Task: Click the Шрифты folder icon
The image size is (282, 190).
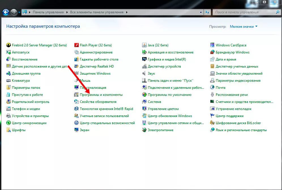Action: point(8,130)
